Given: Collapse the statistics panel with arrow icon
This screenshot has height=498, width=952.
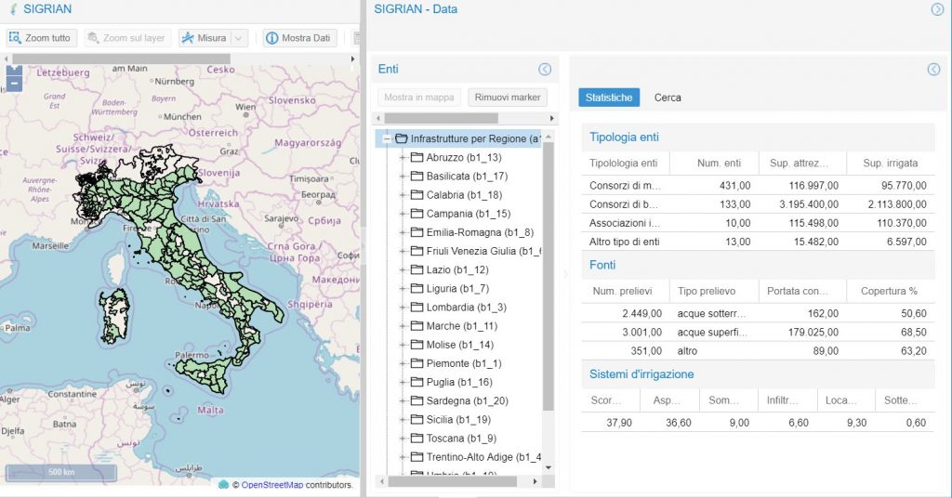Looking at the screenshot, I should pos(933,69).
